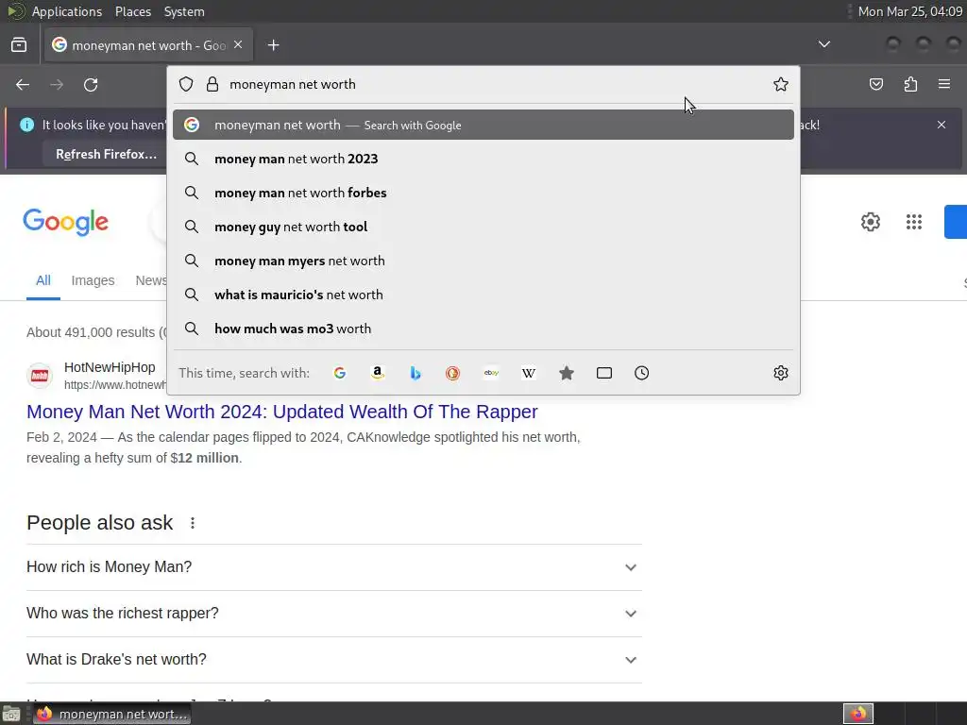Open the 'Money Man Net Worth 2024' result link
This screenshot has height=725, width=967.
pyautogui.click(x=281, y=412)
